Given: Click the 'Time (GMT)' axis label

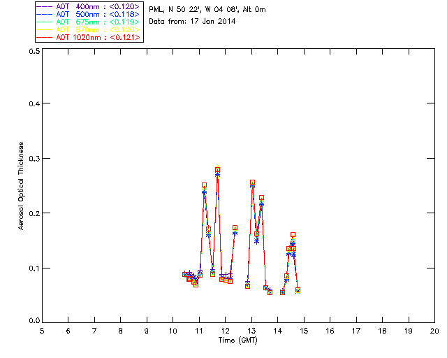Looking at the screenshot, I should click(237, 341).
